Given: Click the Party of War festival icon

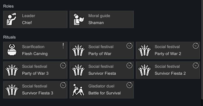Looking at the screenshot, I should [78, 50].
